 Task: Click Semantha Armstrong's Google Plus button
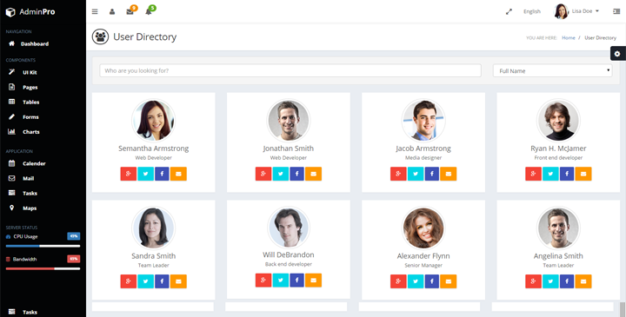(129, 174)
